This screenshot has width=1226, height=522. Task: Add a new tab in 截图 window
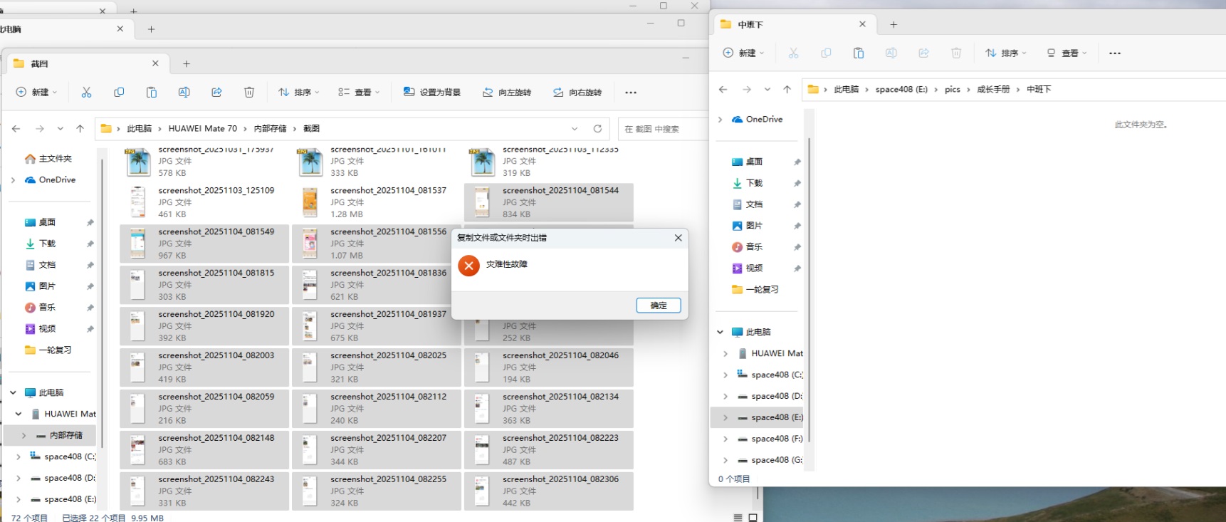coord(187,63)
